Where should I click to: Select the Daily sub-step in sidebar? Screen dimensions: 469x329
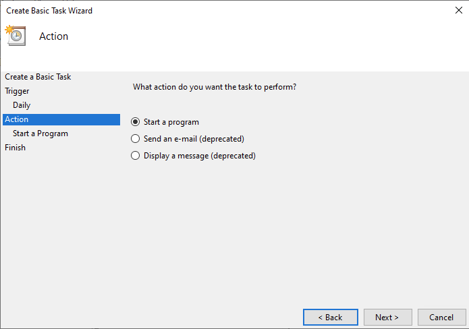click(x=22, y=105)
